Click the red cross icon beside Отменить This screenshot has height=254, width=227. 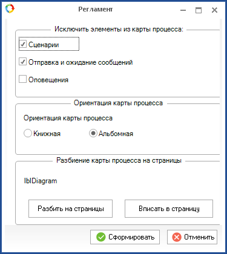pos(177,237)
